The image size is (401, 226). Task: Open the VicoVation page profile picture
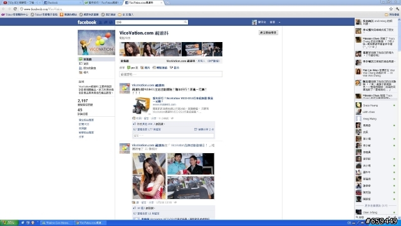[x=96, y=43]
